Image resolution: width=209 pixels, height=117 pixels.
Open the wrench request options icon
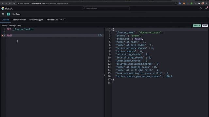pos(101,35)
